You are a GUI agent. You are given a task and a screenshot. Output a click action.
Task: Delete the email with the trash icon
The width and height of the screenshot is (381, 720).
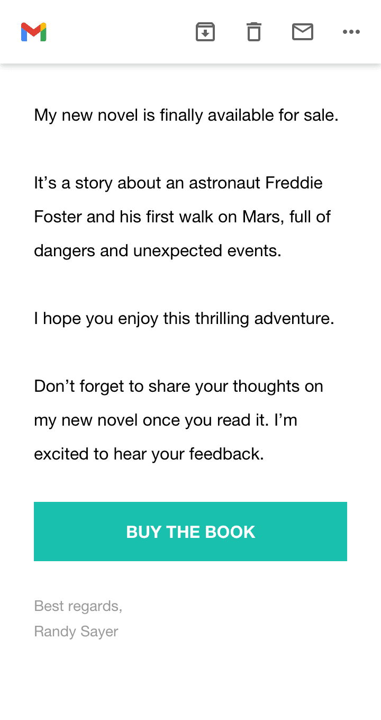tap(254, 32)
